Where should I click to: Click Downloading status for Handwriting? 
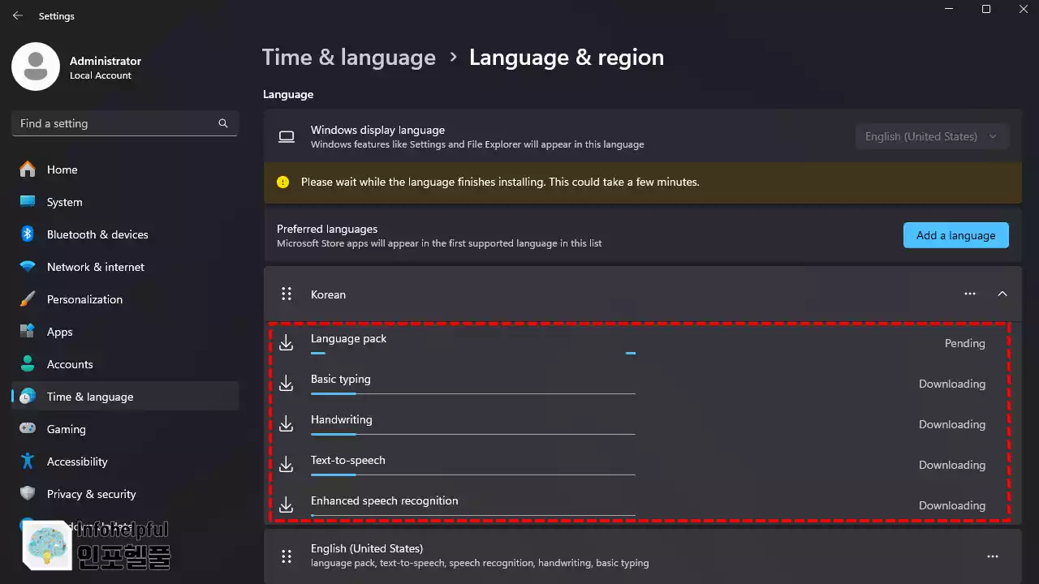tap(951, 424)
